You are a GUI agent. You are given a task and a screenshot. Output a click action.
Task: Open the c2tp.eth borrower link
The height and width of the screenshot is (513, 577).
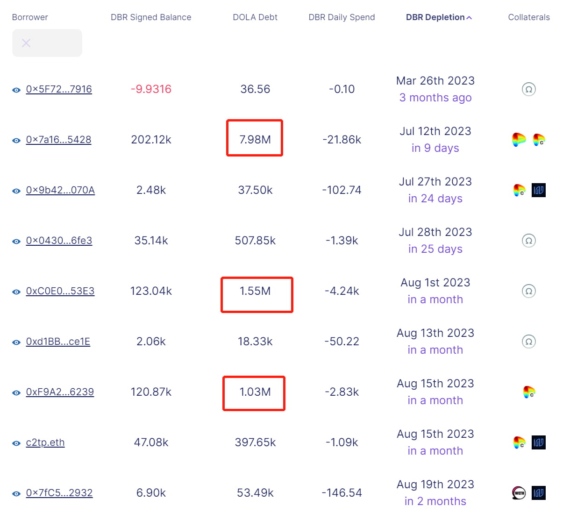coord(45,442)
